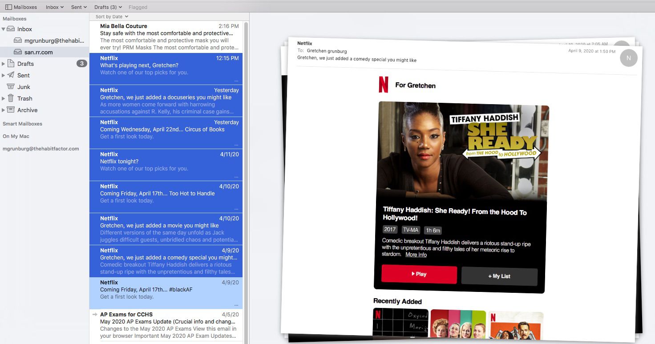Click the Trash can icon

coord(11,98)
